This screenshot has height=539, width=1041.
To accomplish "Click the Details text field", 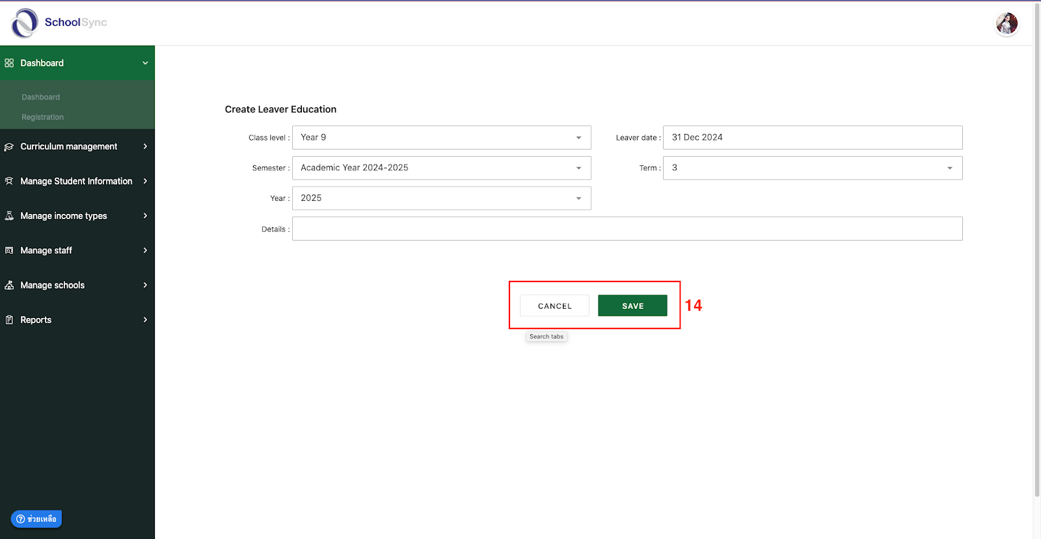I will click(x=627, y=229).
